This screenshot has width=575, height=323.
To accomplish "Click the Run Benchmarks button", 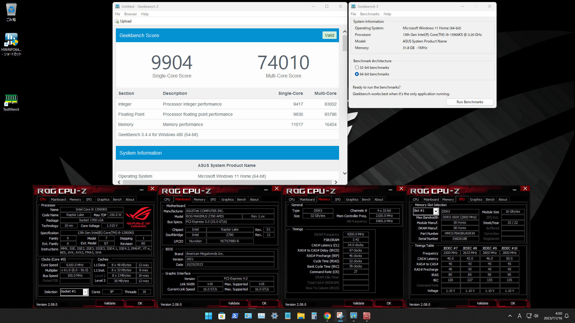I will [470, 102].
